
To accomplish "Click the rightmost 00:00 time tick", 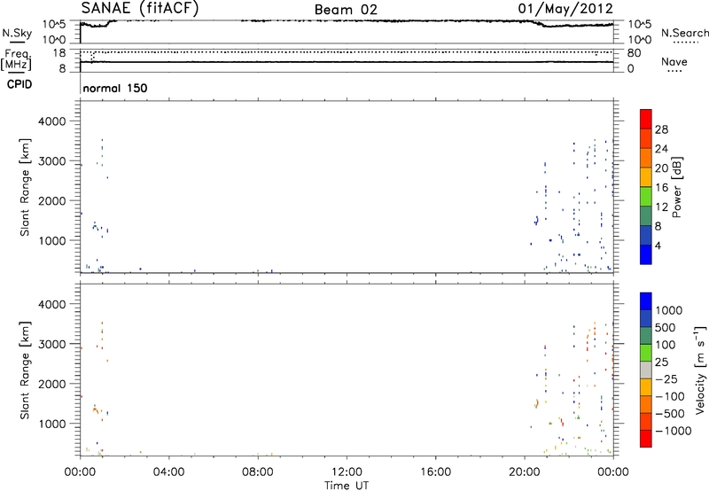I will [613, 472].
